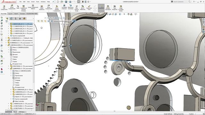The width and height of the screenshot is (205, 115).
Task: Click Linear Component Pattern
Action: click(x=33, y=7)
